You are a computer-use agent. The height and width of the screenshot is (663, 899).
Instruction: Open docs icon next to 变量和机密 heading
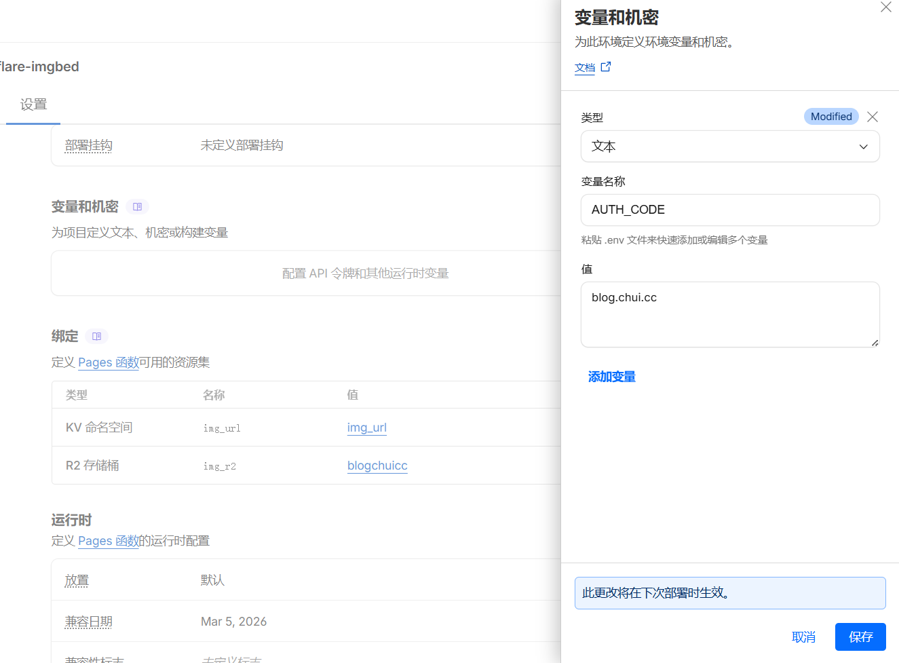pos(137,207)
